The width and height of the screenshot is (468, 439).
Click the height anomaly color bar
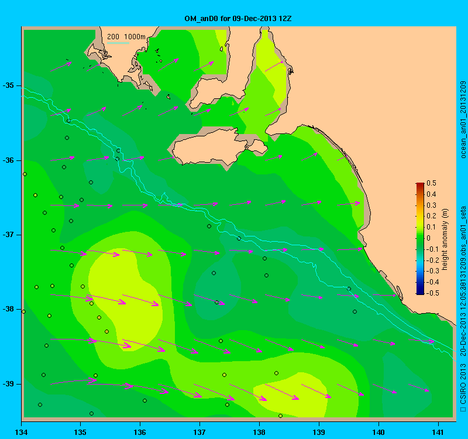pos(420,238)
